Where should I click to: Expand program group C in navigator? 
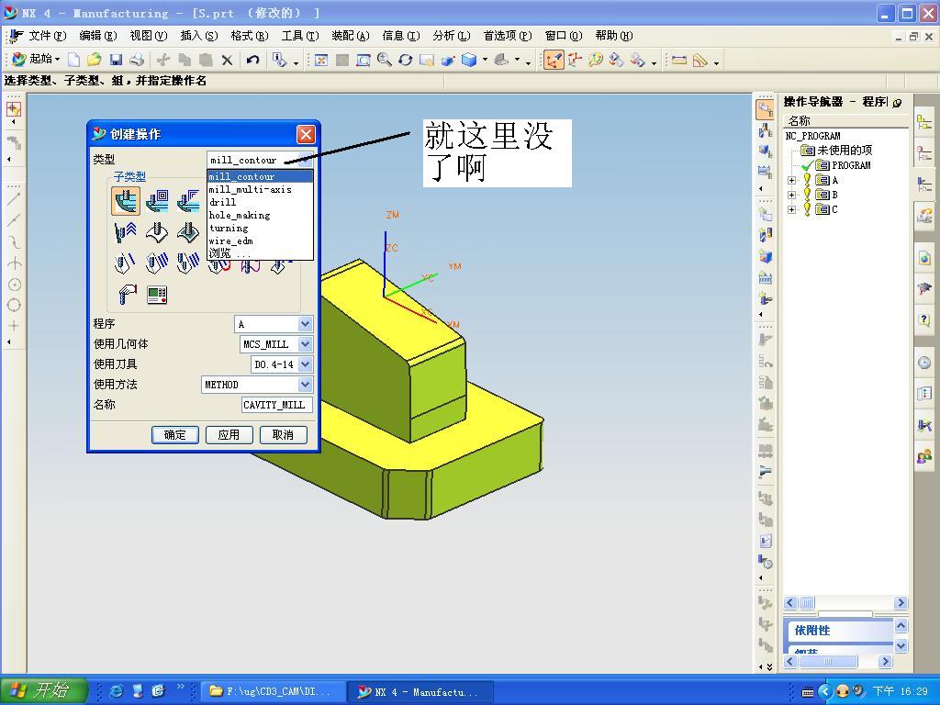point(792,210)
